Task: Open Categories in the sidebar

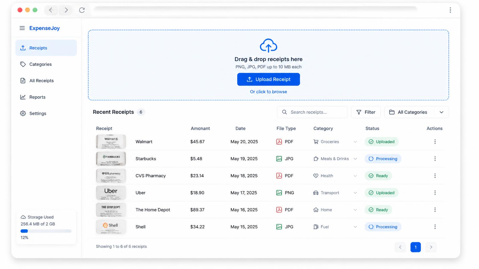Action: tap(46, 64)
